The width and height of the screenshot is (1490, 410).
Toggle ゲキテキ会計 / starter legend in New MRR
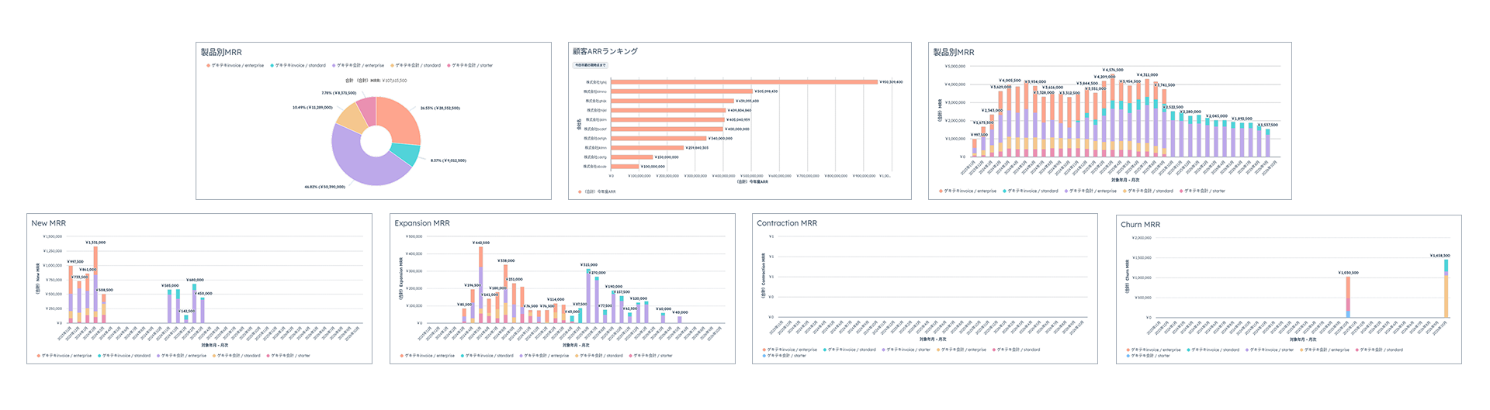pyautogui.click(x=289, y=356)
